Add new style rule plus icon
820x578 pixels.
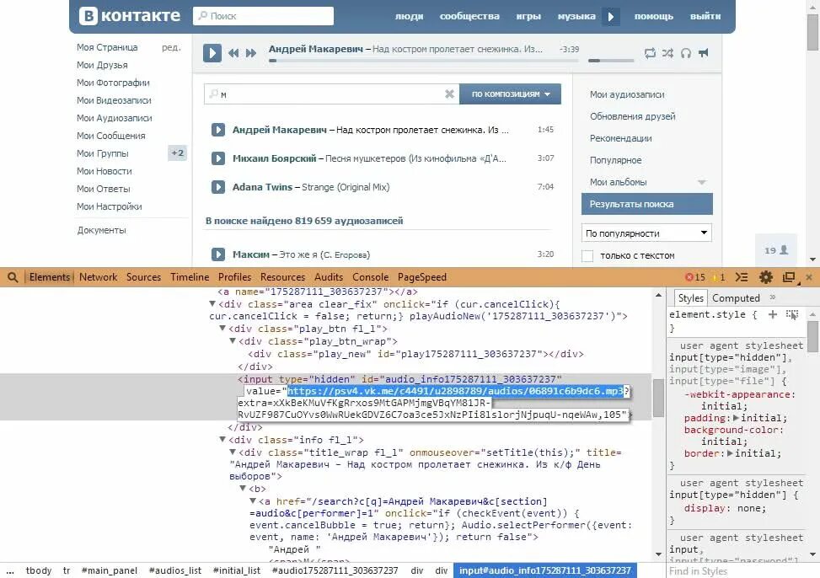(x=773, y=314)
